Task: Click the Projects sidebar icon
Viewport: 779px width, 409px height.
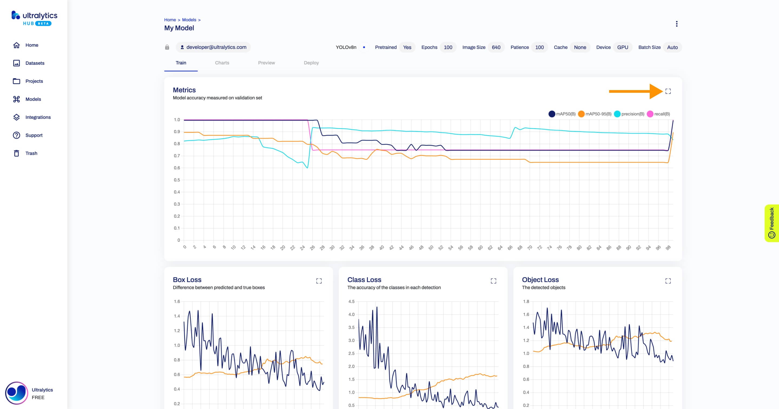Action: click(16, 81)
